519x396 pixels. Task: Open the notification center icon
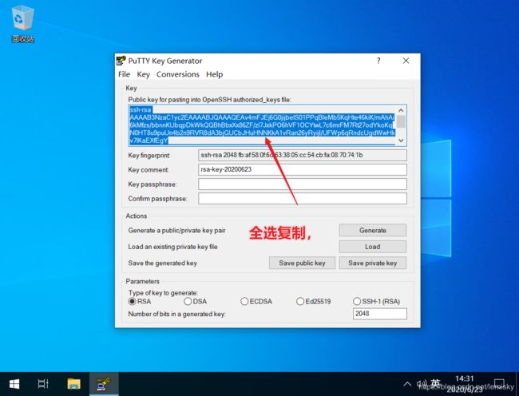(x=499, y=384)
